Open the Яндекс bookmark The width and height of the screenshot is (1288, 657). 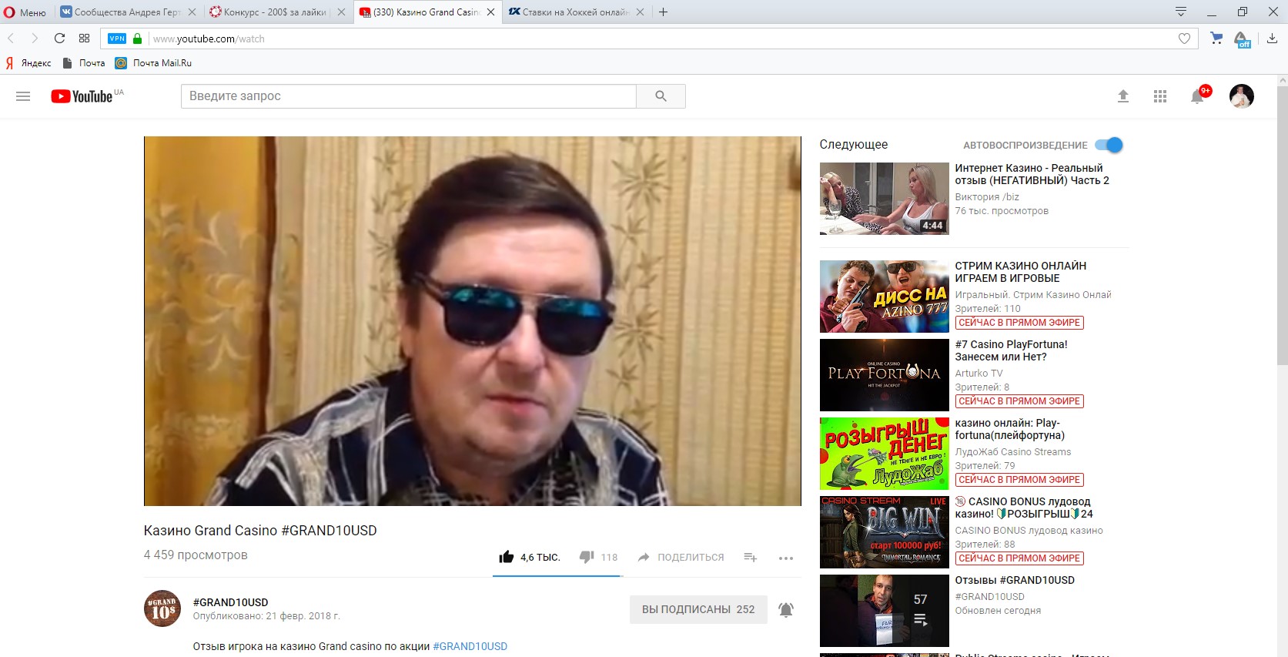28,63
